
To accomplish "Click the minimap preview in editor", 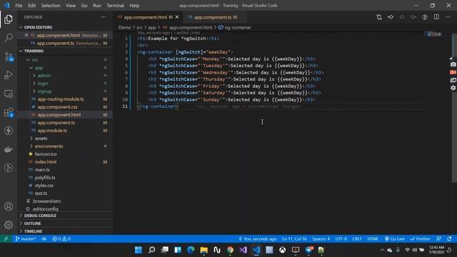I will click(434, 34).
